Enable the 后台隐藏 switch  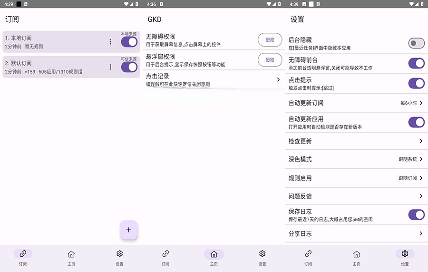click(416, 43)
